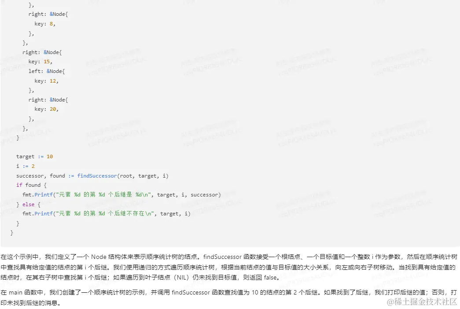Screen dimensions: 460x309
Task: Click the main 函数 mention in last paragraph
Action: point(15,292)
